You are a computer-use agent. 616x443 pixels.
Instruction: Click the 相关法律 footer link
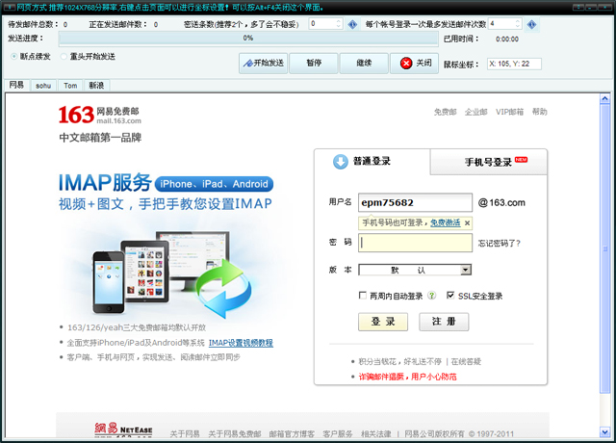(x=376, y=434)
